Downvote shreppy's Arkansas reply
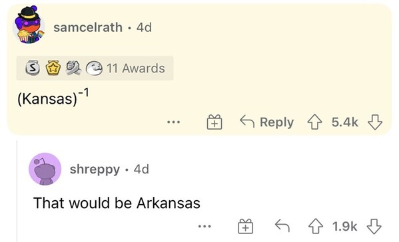 tap(374, 226)
